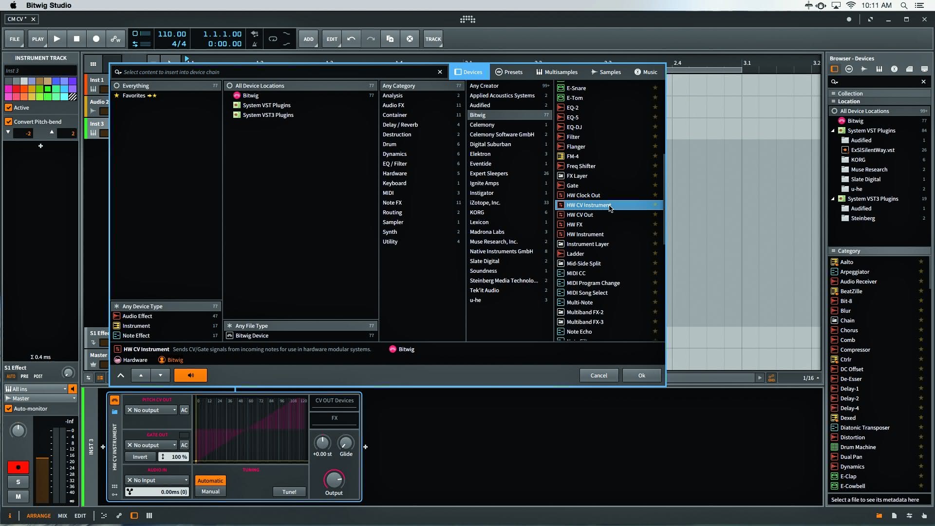Pick the bright green track color swatch
This screenshot has height=526, width=935.
click(48, 89)
